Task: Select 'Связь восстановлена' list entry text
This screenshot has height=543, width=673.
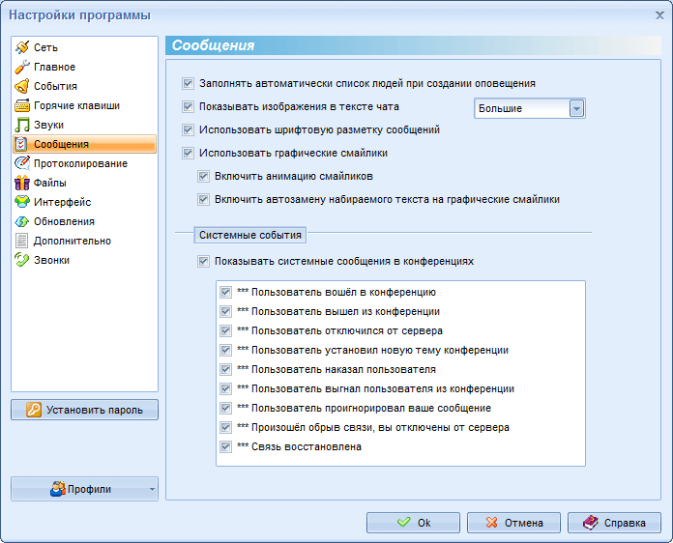Action: point(306,446)
